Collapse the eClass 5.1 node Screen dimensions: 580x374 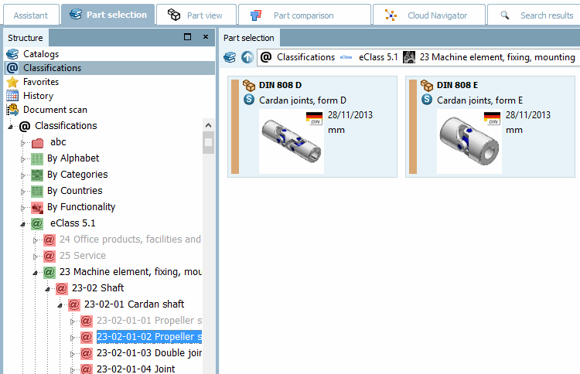(23, 224)
